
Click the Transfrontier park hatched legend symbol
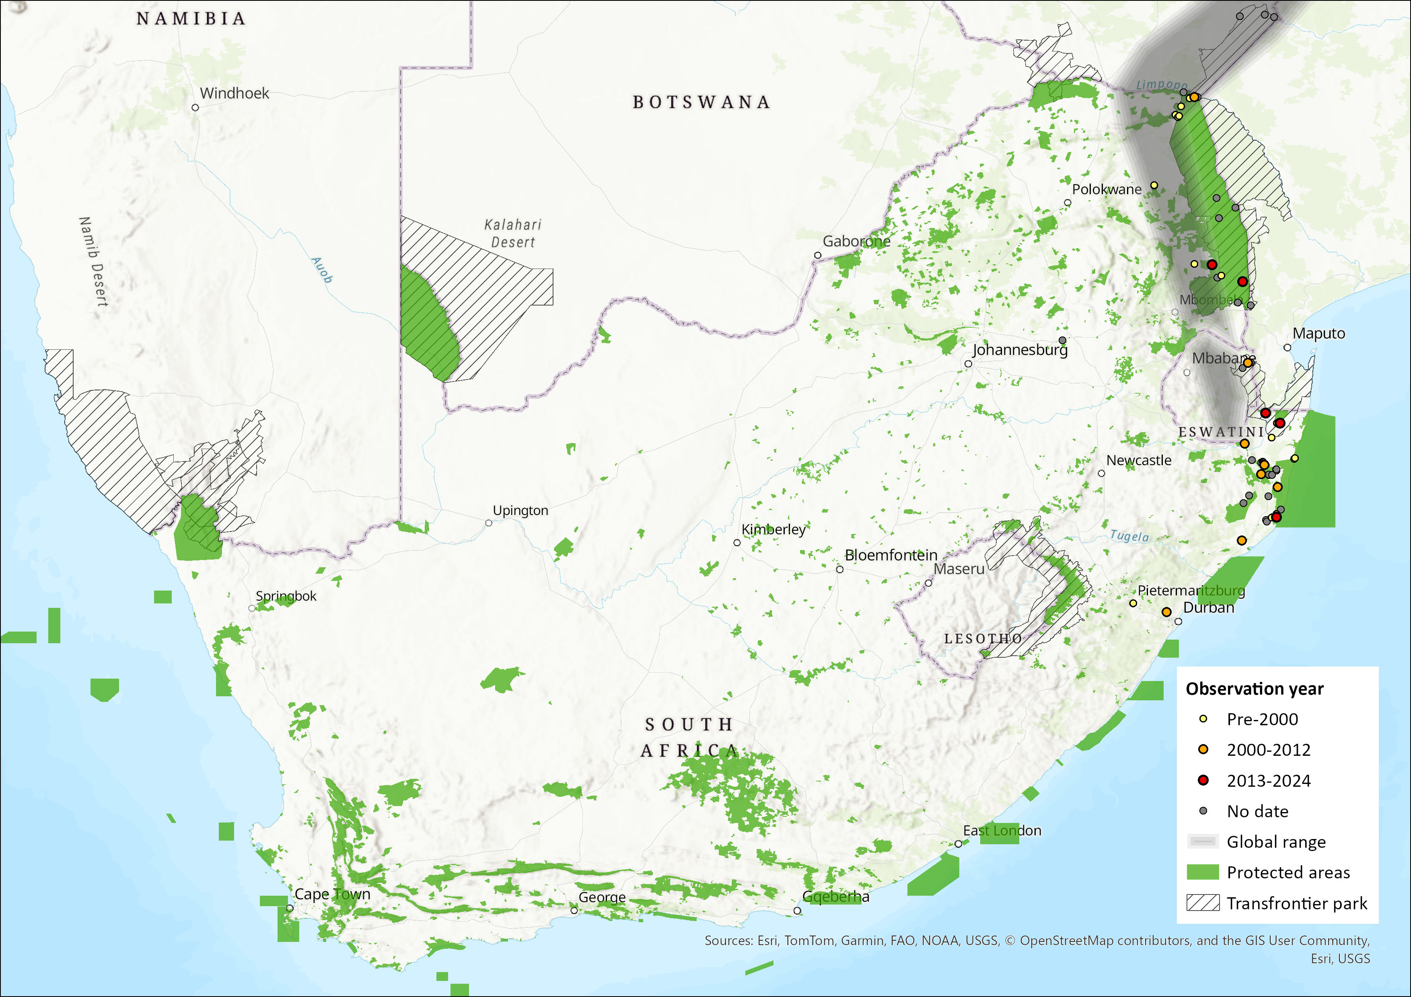click(x=1203, y=903)
